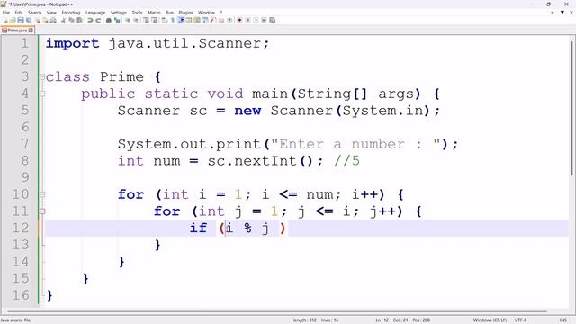Click the Zoom In toolbar icon

click(x=128, y=20)
